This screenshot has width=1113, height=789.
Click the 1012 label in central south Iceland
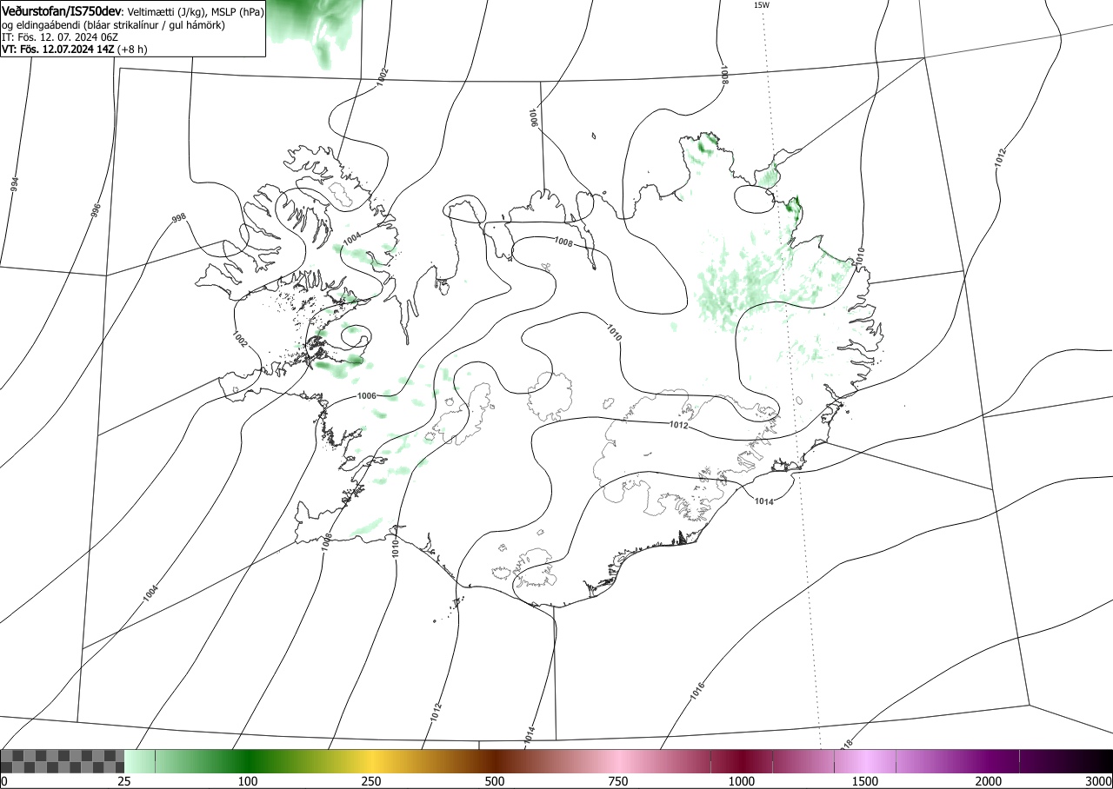pyautogui.click(x=679, y=425)
